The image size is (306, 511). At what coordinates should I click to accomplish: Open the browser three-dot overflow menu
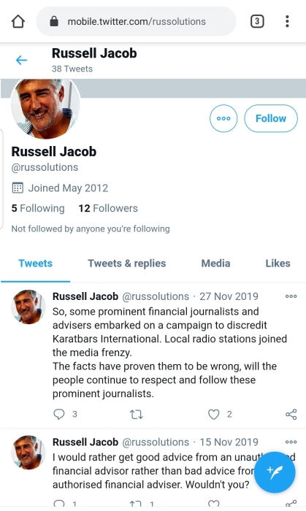[287, 21]
